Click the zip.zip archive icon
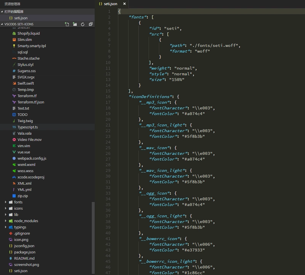The width and height of the screenshot is (305, 275). tap(14, 196)
